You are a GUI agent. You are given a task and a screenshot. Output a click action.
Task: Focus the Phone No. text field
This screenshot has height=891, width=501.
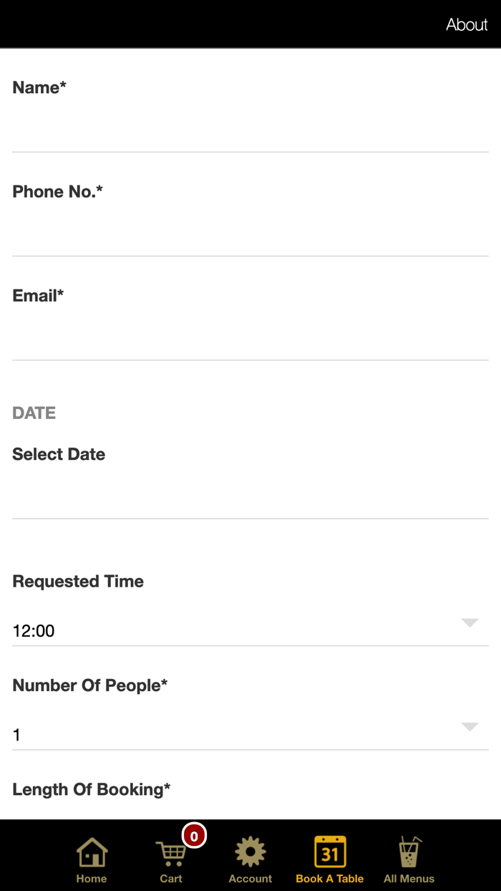[x=250, y=233]
